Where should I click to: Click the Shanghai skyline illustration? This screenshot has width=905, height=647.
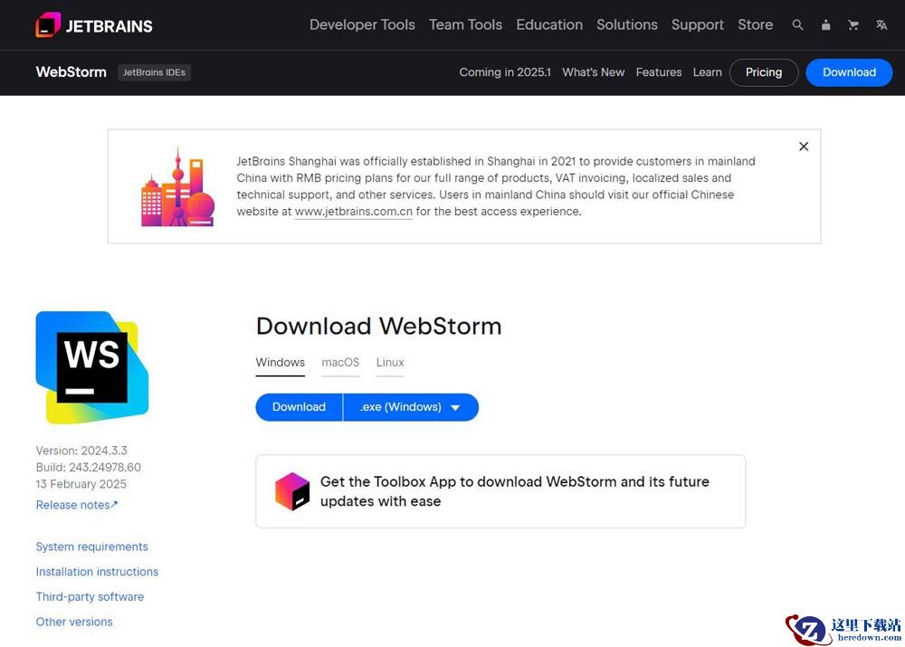point(177,187)
